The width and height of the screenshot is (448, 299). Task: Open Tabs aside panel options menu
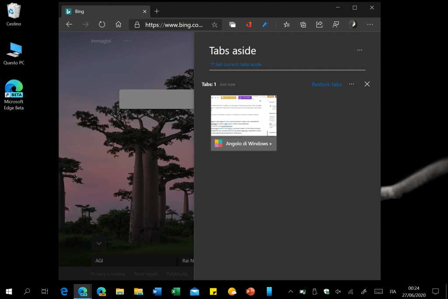click(x=360, y=50)
